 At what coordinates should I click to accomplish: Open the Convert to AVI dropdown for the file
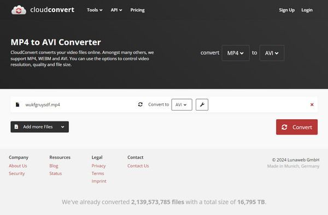[x=181, y=104]
